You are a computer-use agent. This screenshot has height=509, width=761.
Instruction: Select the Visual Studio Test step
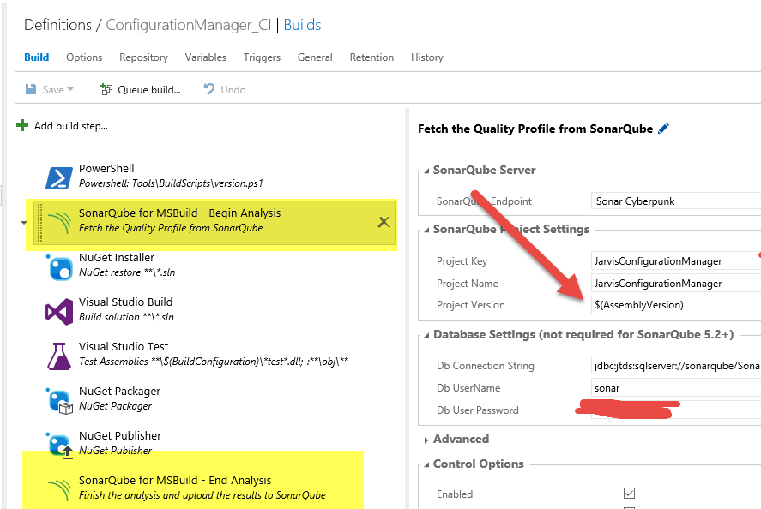pyautogui.click(x=213, y=355)
